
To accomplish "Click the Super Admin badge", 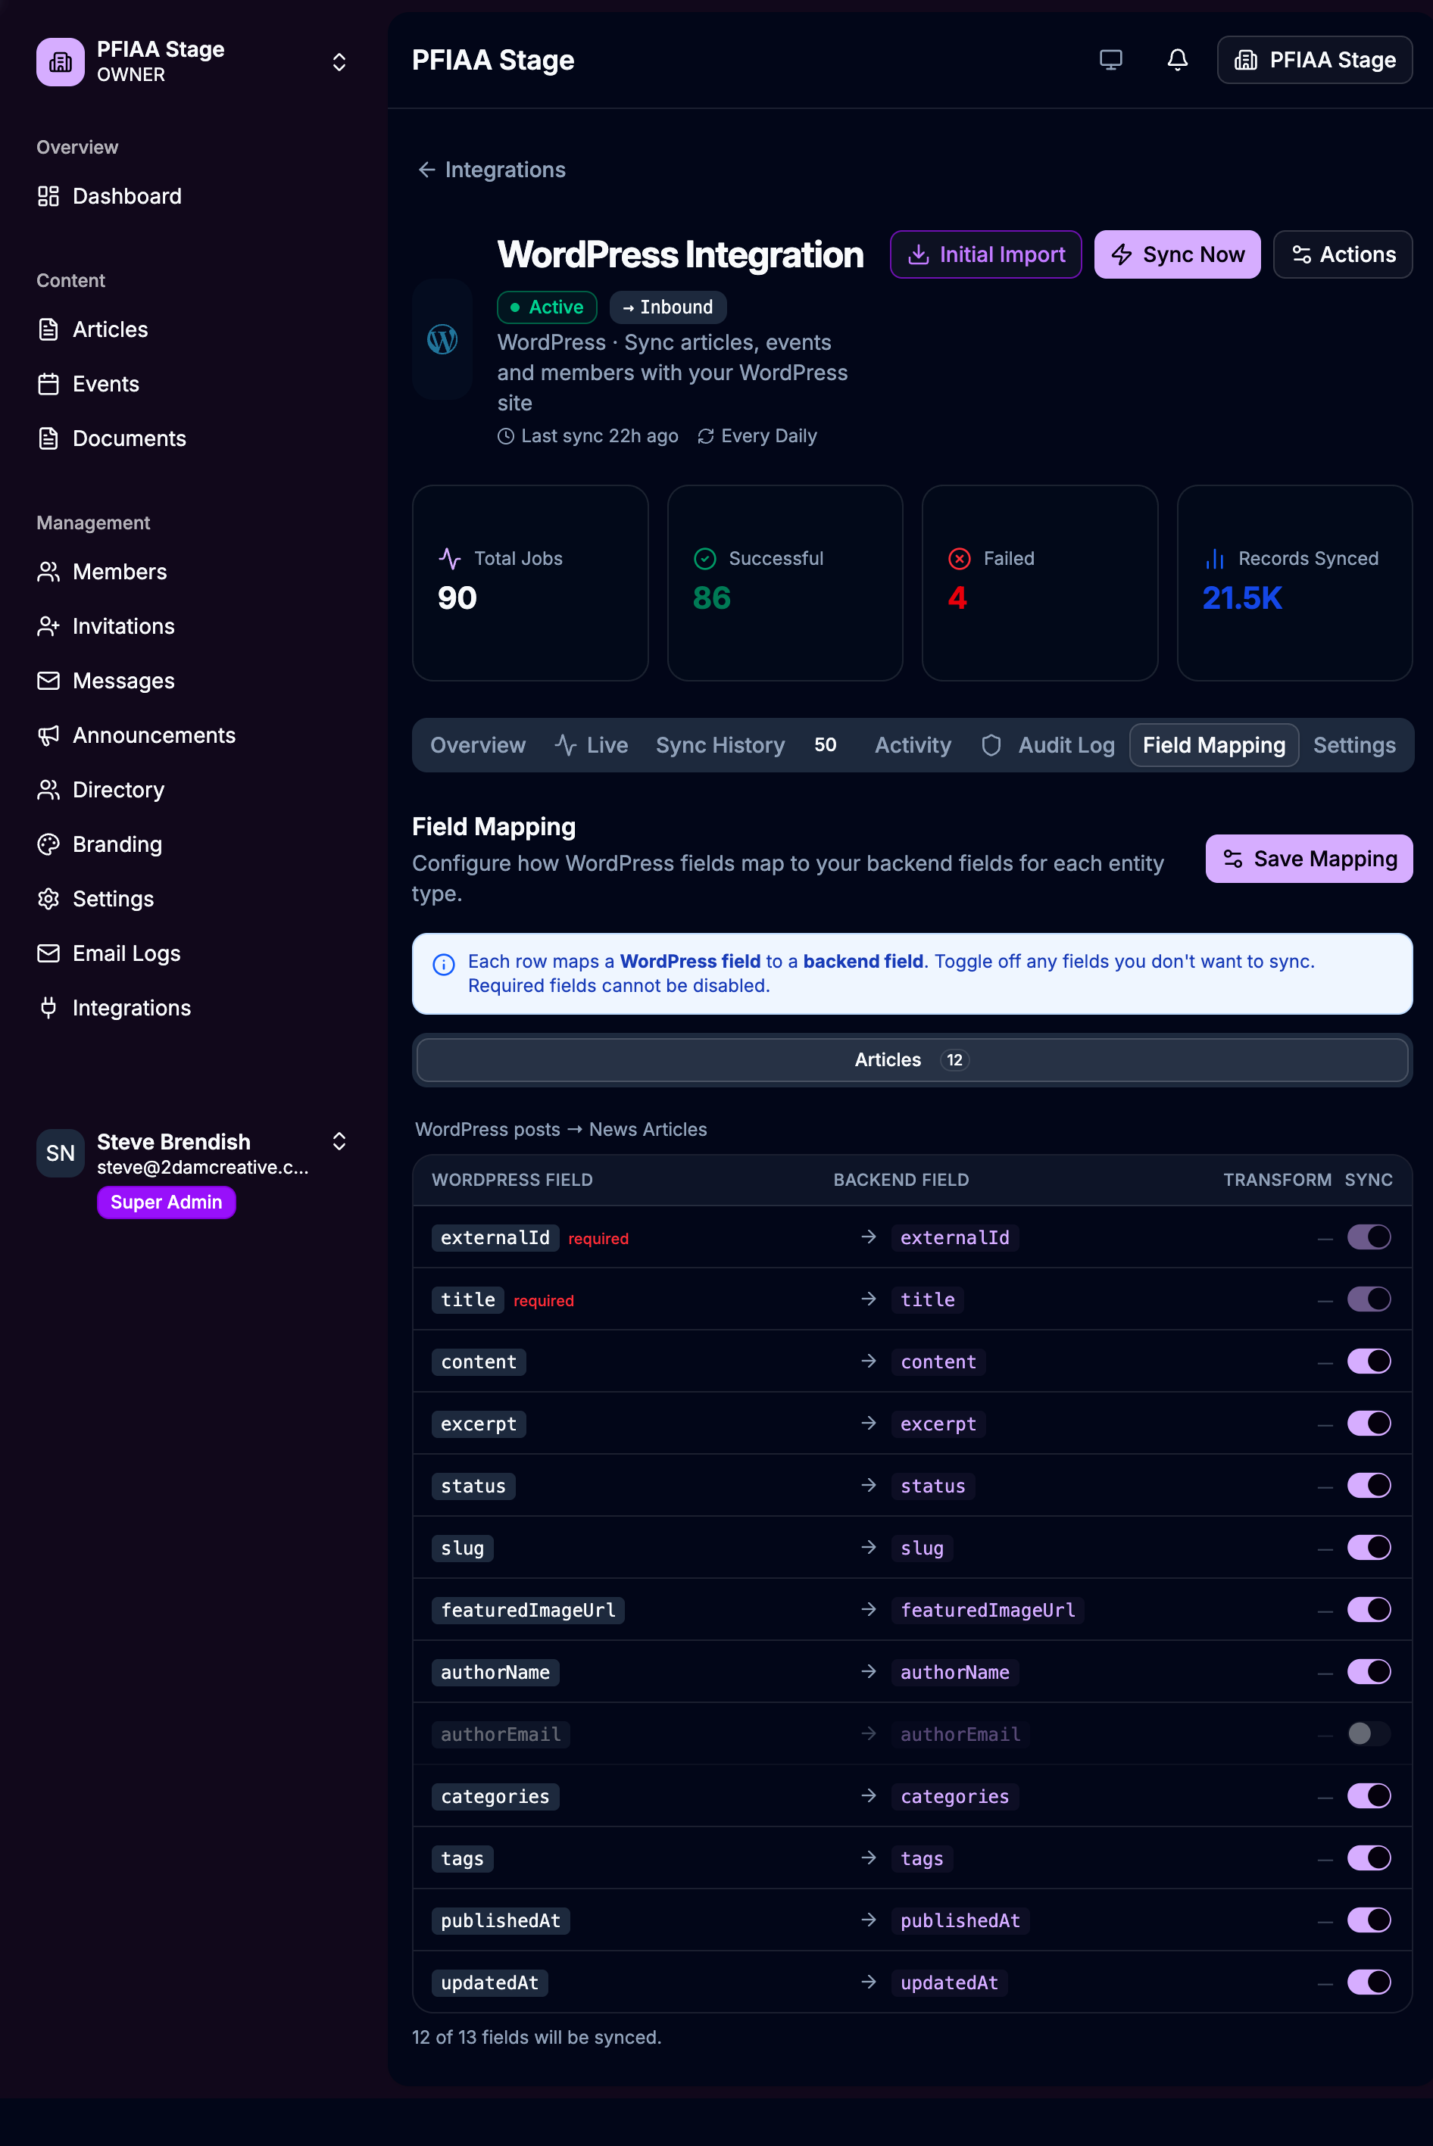I will [167, 1202].
